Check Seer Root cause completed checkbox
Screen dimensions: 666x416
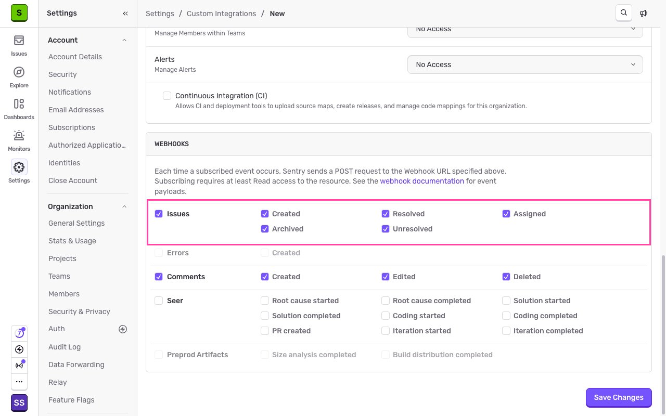tap(386, 301)
